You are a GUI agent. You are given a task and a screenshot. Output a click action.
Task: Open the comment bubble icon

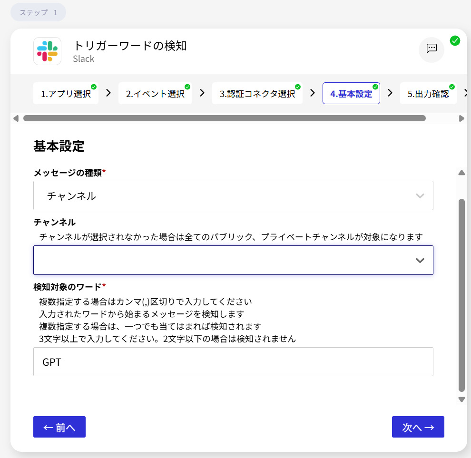[x=431, y=49]
